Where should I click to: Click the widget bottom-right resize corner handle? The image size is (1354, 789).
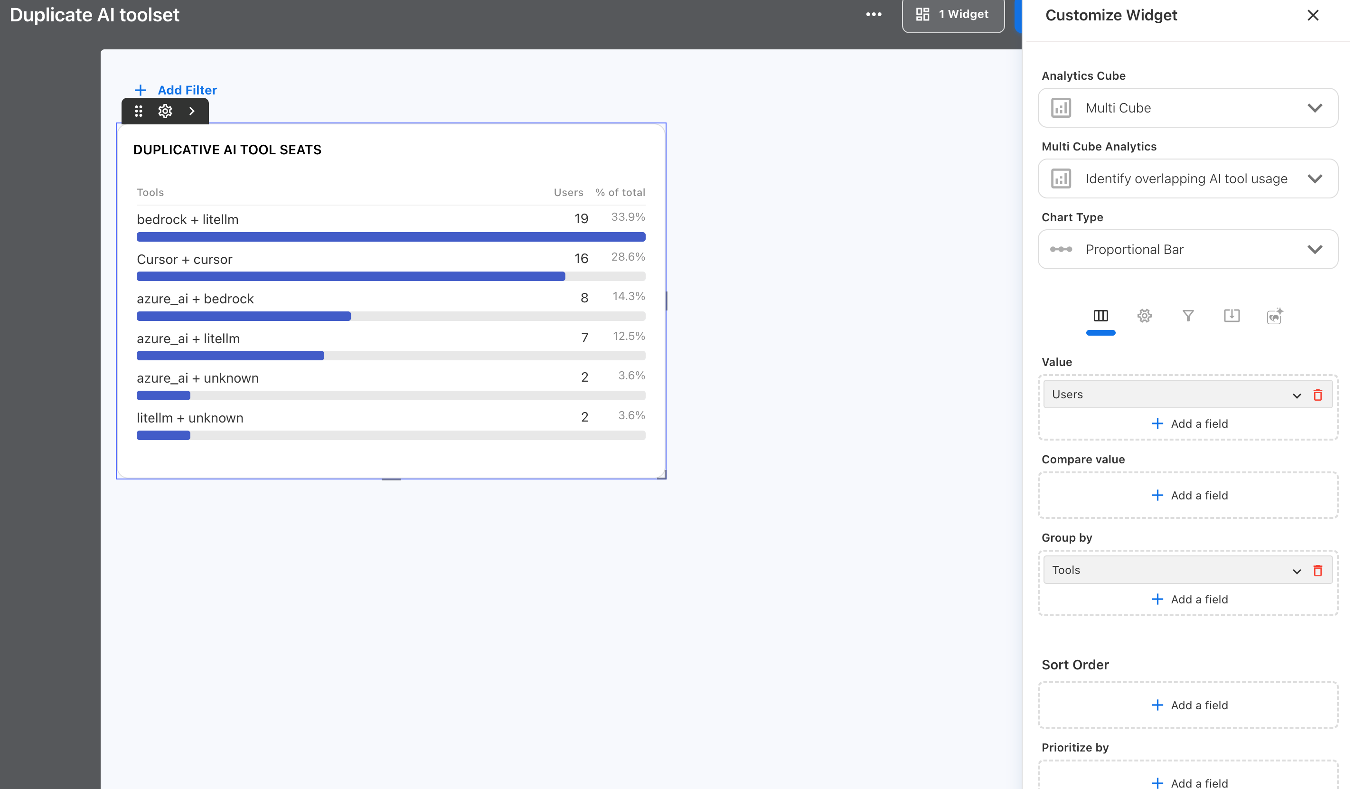tap(661, 474)
